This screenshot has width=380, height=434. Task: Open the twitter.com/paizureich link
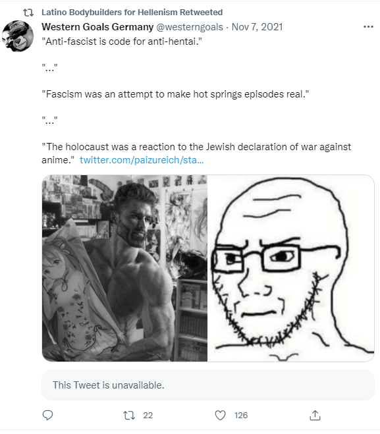142,160
